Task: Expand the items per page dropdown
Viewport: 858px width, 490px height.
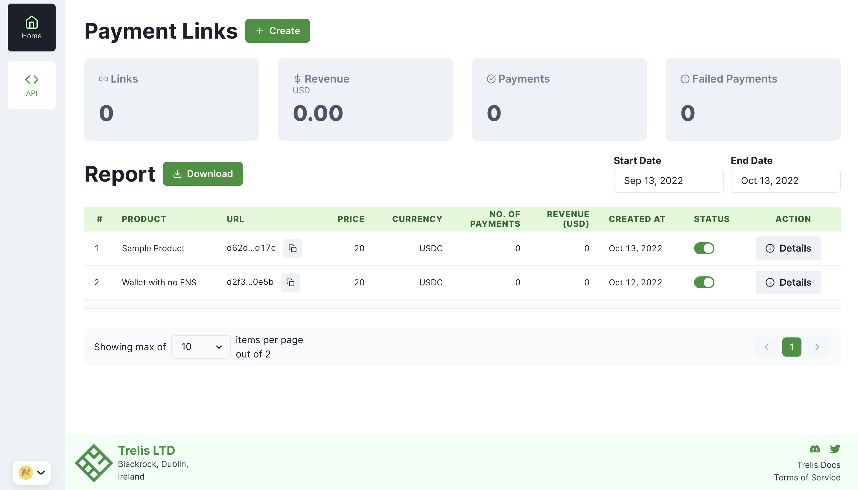Action: pos(201,347)
